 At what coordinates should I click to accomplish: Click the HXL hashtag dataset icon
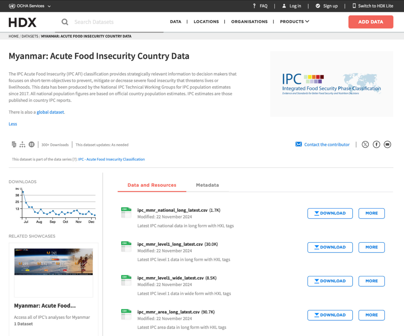tap(31, 144)
